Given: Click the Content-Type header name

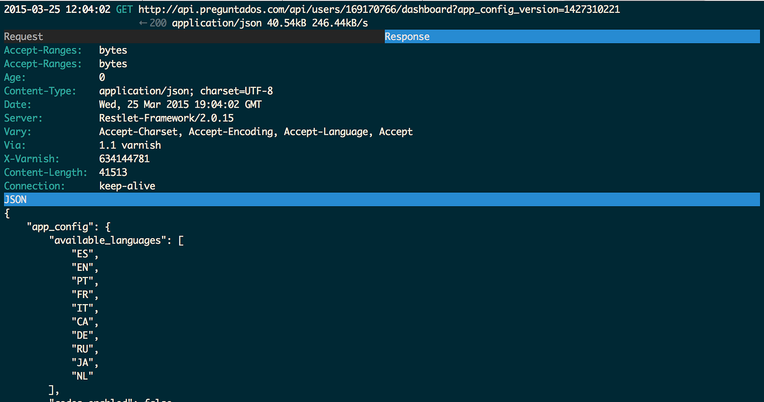Looking at the screenshot, I should [x=40, y=91].
